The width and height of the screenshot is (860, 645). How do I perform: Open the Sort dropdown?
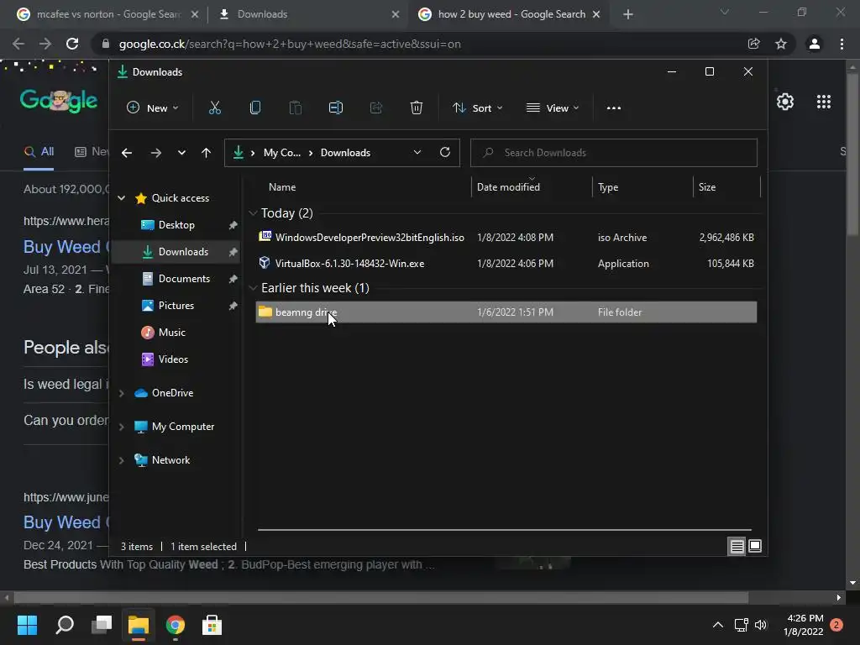click(x=477, y=108)
